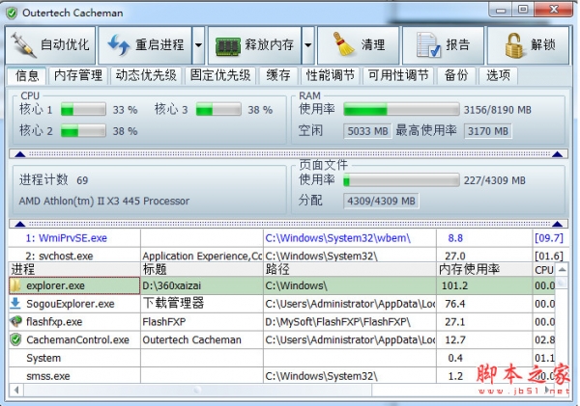Open the 备份 tab
This screenshot has height=406, width=580.
tap(456, 75)
